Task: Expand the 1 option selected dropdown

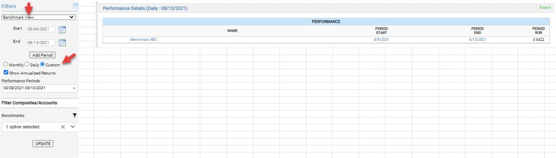Action: pyautogui.click(x=73, y=127)
